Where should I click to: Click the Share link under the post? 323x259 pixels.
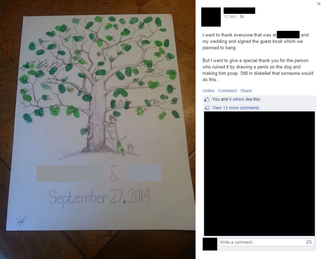click(246, 91)
